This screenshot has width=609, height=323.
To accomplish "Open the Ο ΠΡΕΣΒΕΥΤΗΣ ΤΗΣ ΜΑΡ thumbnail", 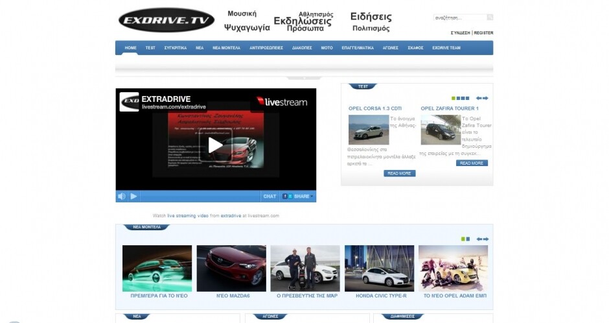I will [305, 269].
